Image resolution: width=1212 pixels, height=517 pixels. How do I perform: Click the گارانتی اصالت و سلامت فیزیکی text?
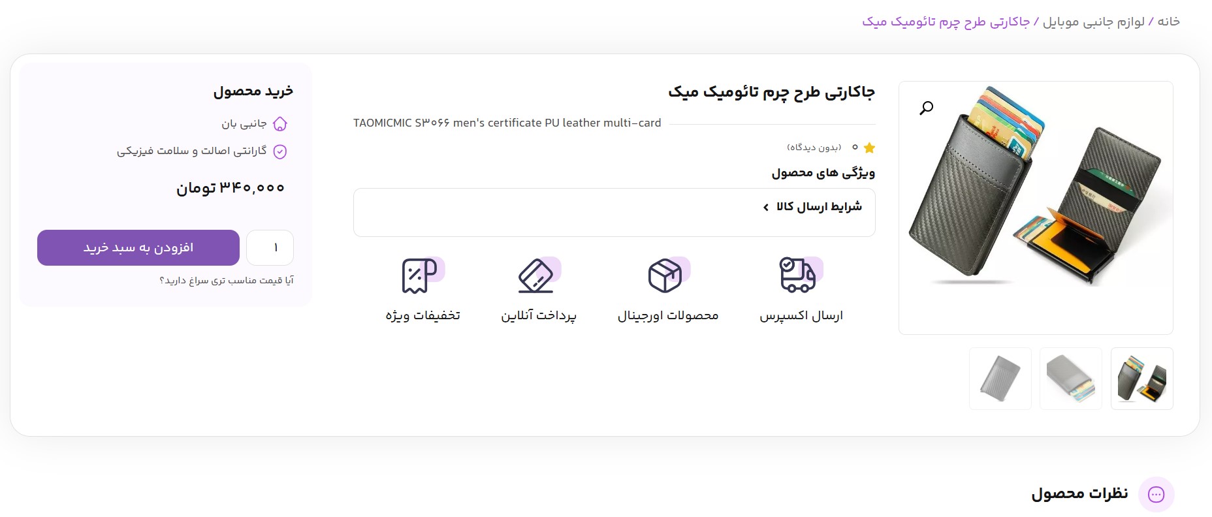pyautogui.click(x=191, y=151)
